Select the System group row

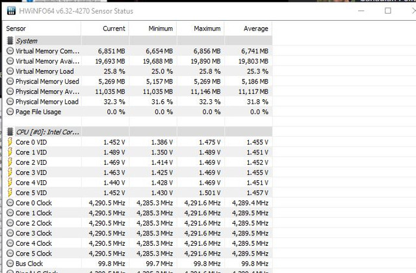pos(139,41)
